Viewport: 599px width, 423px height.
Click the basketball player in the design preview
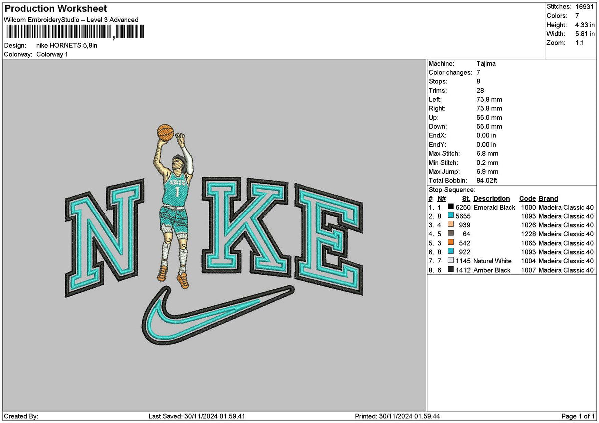click(173, 207)
